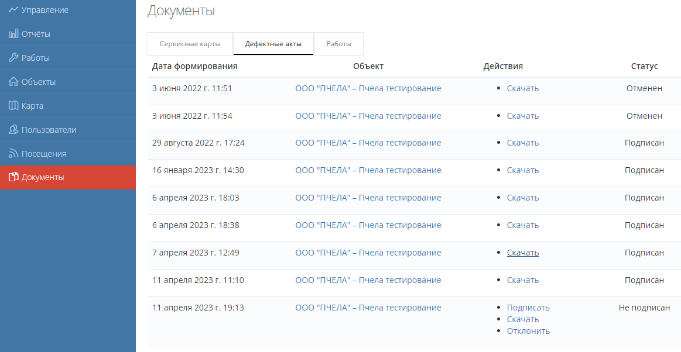Open Посещения section in the sidebar

point(44,154)
